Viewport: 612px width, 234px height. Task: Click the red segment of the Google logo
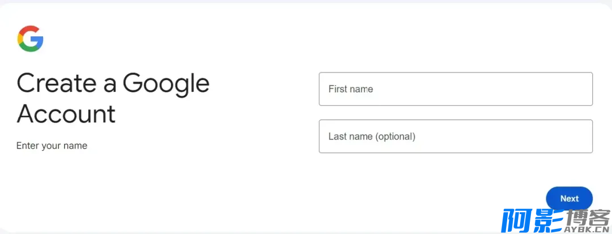coord(28,29)
